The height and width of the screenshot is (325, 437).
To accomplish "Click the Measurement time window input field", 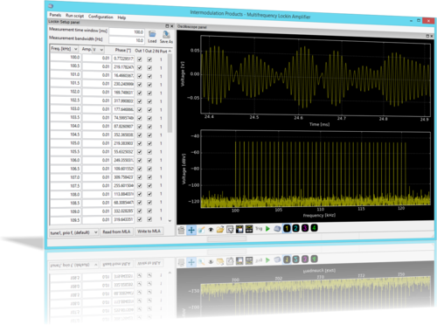I will point(127,31).
